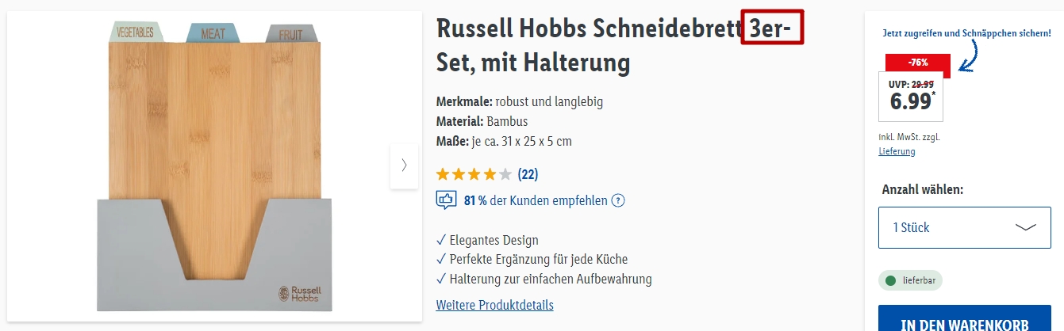Click the highlighted 3er- text in title
The image size is (1064, 331).
(x=773, y=28)
